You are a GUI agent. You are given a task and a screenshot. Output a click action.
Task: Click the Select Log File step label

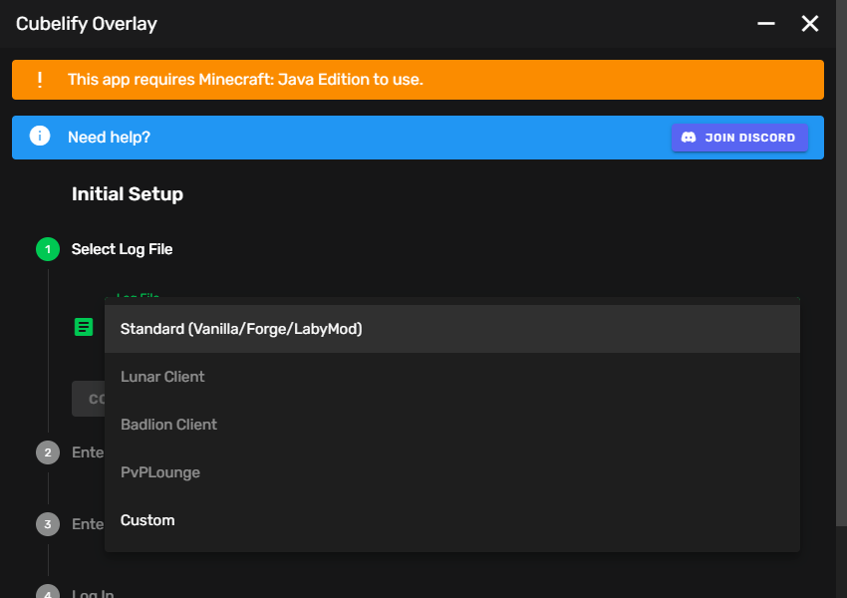click(x=122, y=249)
